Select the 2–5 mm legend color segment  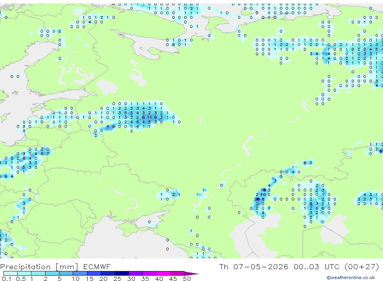[52, 273]
